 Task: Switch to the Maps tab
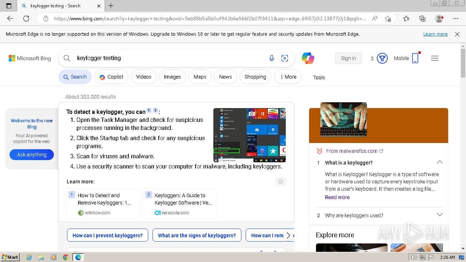(200, 77)
